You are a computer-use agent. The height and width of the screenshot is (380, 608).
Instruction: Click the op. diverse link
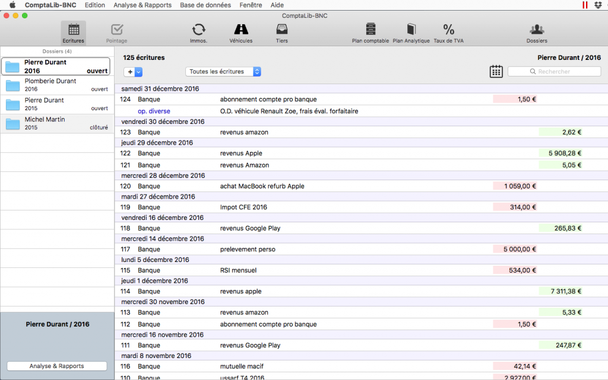154,111
